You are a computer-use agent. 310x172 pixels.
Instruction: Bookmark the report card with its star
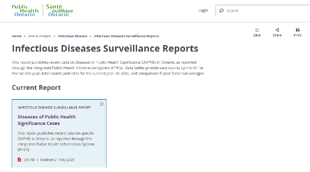pyautogui.click(x=102, y=104)
